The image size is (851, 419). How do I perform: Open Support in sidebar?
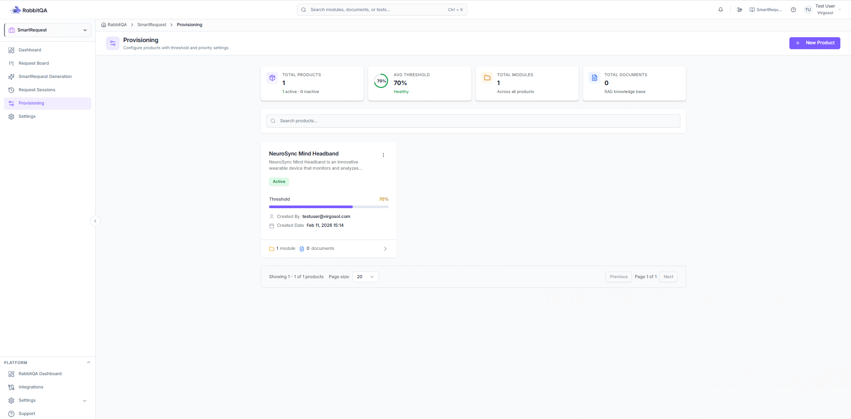[48, 414]
